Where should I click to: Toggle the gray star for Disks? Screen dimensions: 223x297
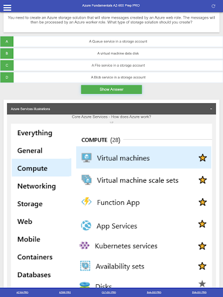coord(202,284)
